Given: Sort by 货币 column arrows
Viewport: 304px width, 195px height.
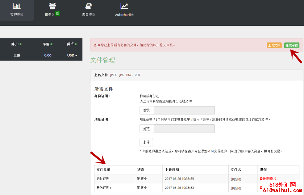Looking at the screenshot, I should pos(76,44).
